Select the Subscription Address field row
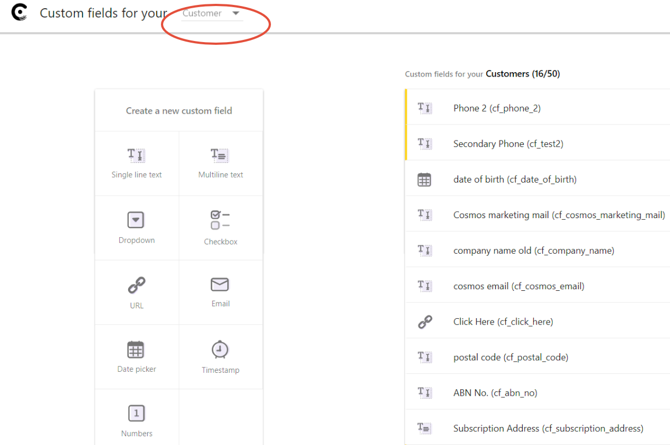Image resolution: width=670 pixels, height=445 pixels. (x=548, y=429)
